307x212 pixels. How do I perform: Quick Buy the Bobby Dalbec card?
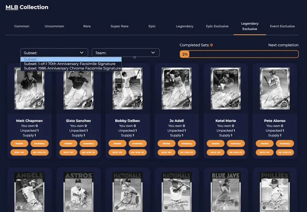pyautogui.click(x=117, y=152)
